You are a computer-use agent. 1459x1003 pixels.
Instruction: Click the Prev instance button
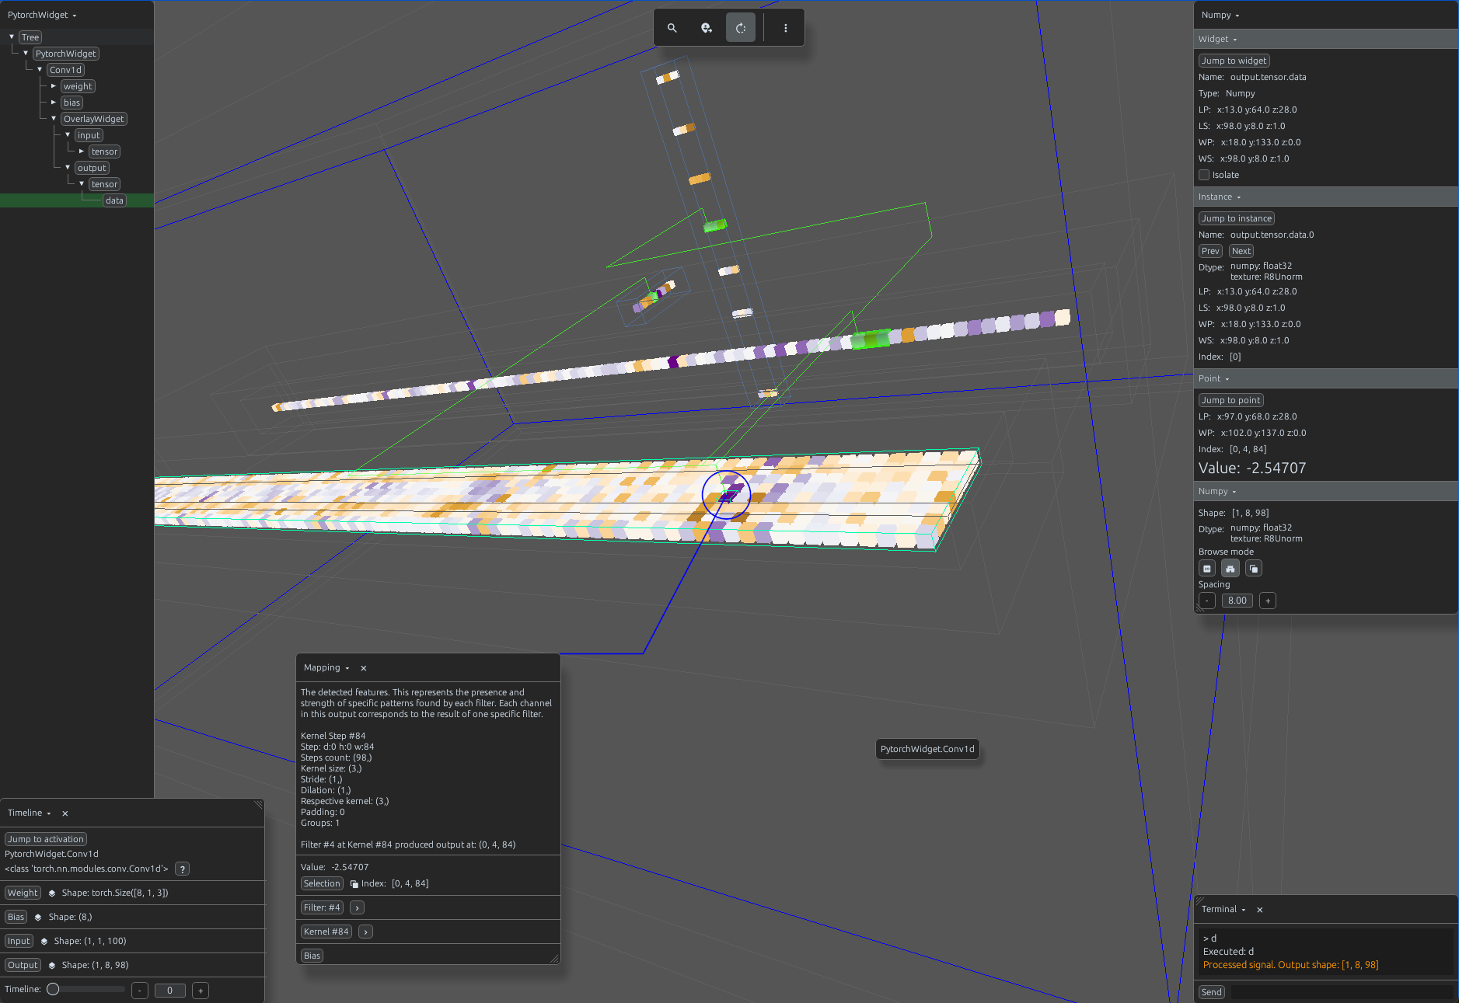[x=1210, y=251]
